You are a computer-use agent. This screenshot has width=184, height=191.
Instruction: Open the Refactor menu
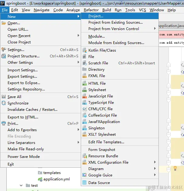[91, 10]
